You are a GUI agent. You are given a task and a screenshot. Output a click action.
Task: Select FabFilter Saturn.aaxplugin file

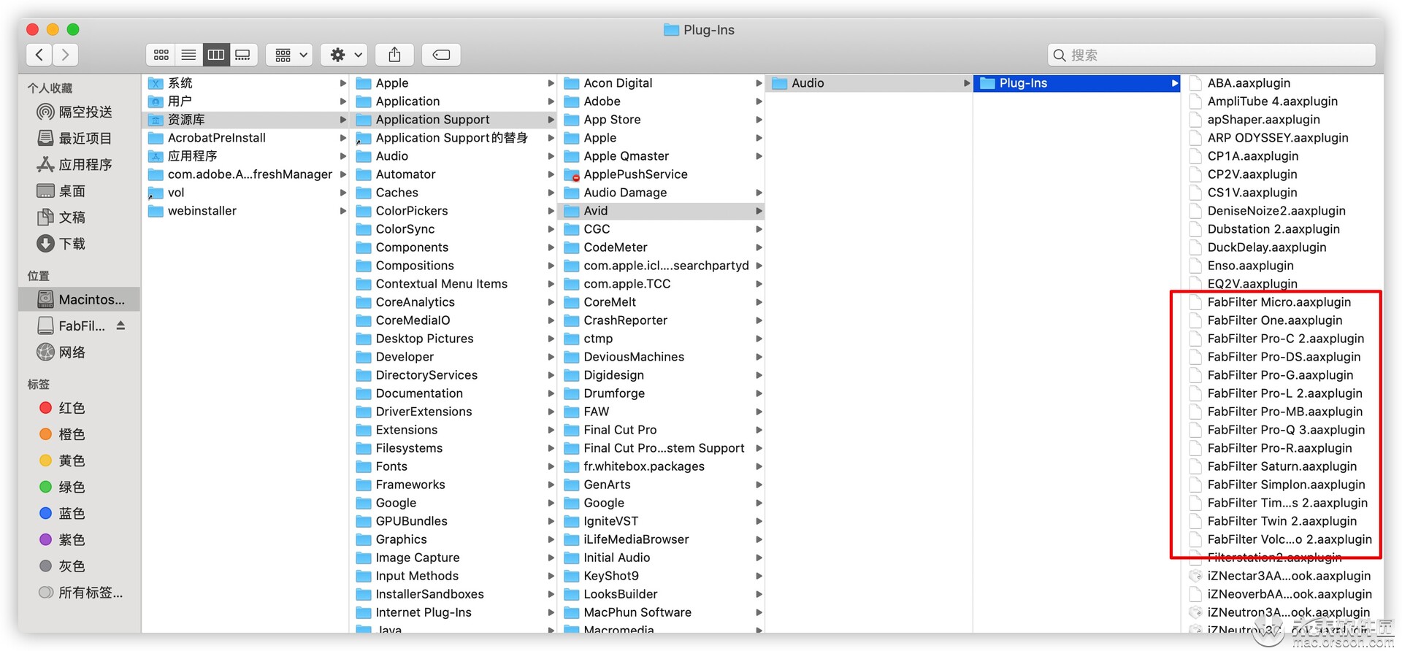[1282, 466]
